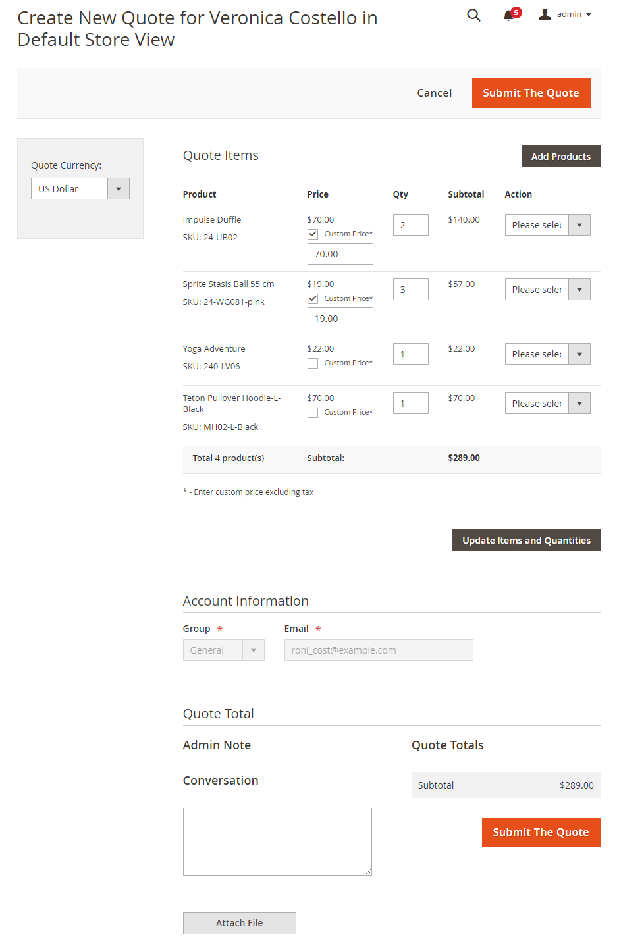This screenshot has width=619, height=950.
Task: Open the admin user account menu
Action: pyautogui.click(x=565, y=14)
